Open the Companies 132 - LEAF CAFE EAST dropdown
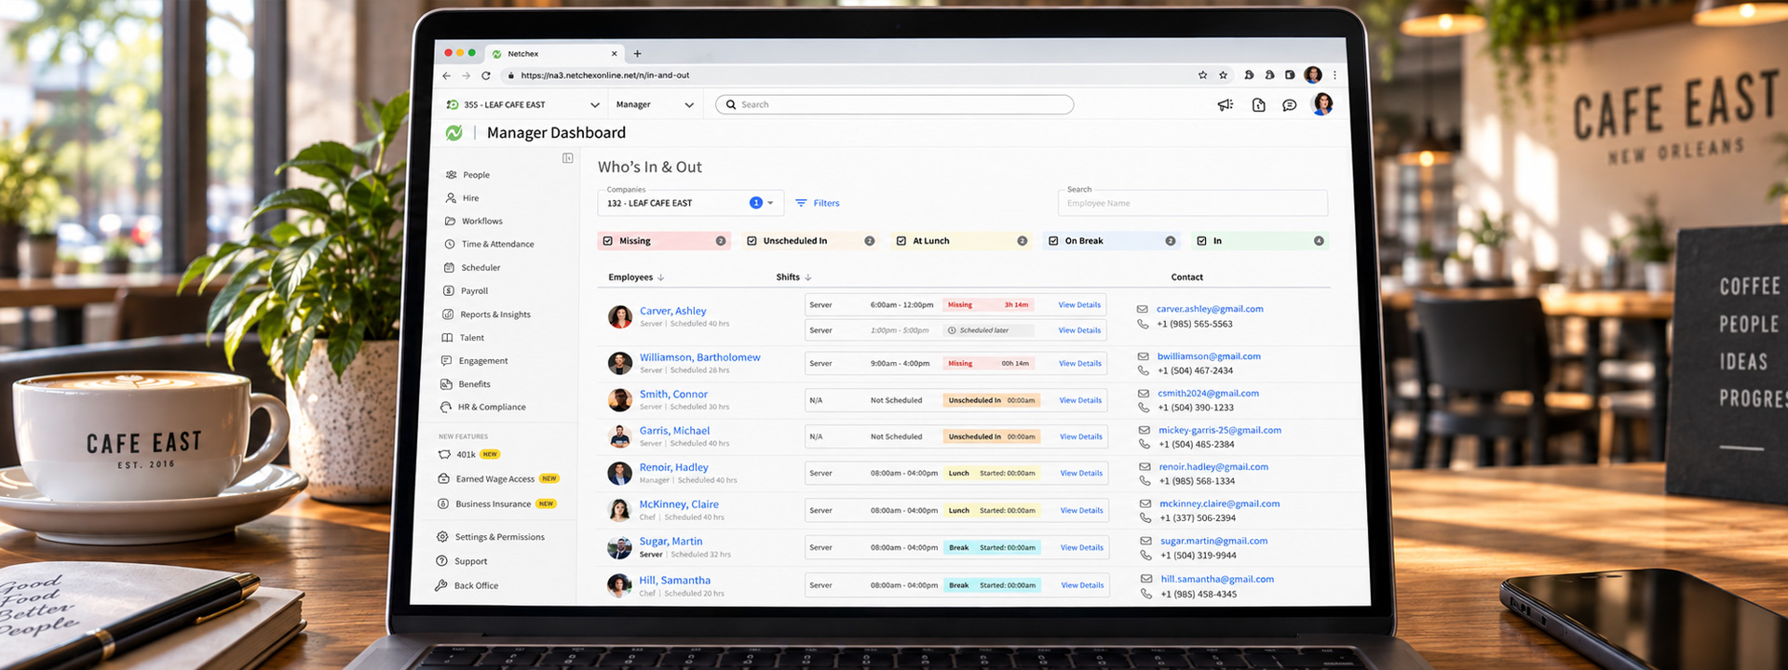Screen dimensions: 1788x670 click(x=691, y=203)
